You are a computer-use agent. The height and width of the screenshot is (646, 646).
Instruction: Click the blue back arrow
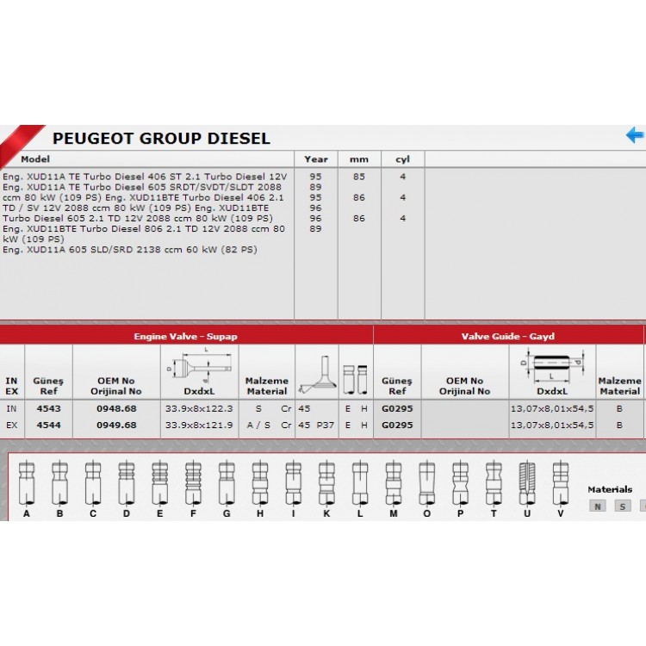pyautogui.click(x=635, y=135)
